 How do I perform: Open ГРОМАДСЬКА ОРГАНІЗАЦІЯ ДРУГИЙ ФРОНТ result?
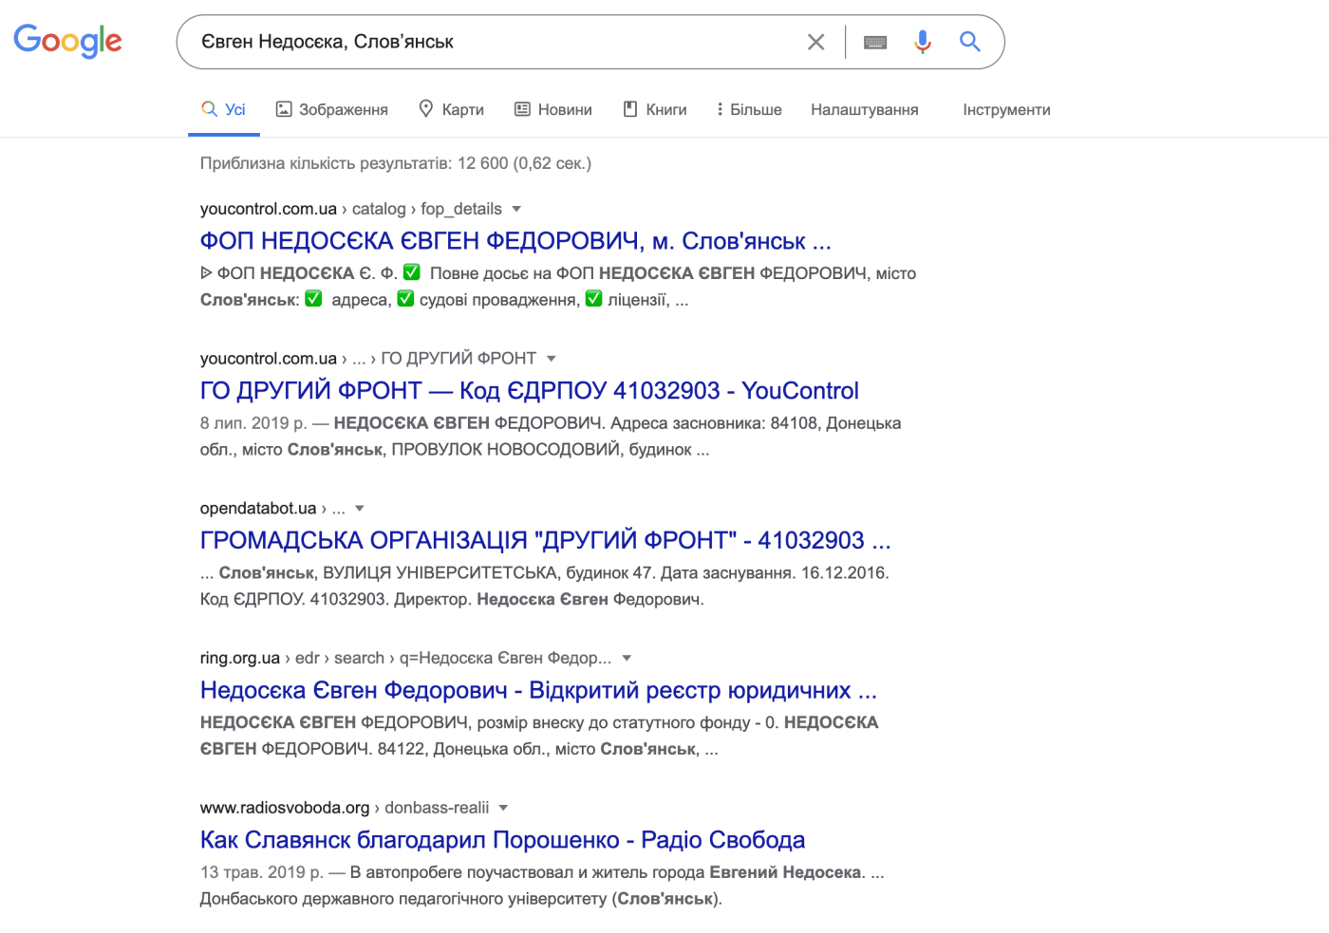coord(545,541)
